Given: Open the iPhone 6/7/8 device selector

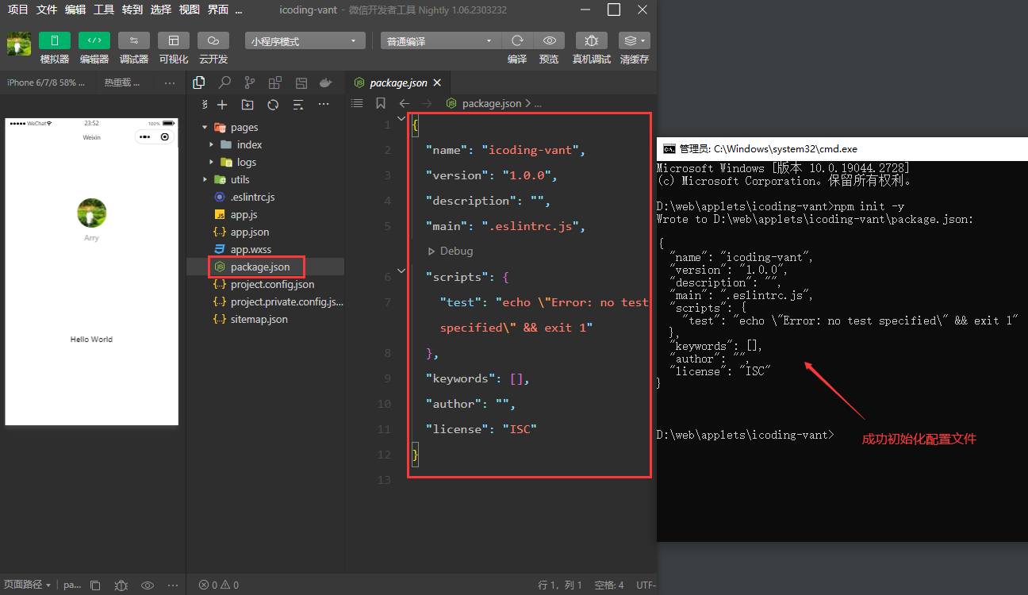Looking at the screenshot, I should pos(47,83).
